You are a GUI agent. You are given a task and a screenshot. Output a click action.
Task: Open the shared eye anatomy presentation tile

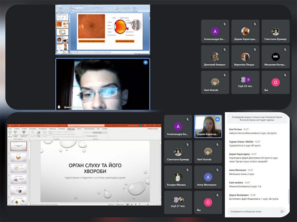click(102, 29)
